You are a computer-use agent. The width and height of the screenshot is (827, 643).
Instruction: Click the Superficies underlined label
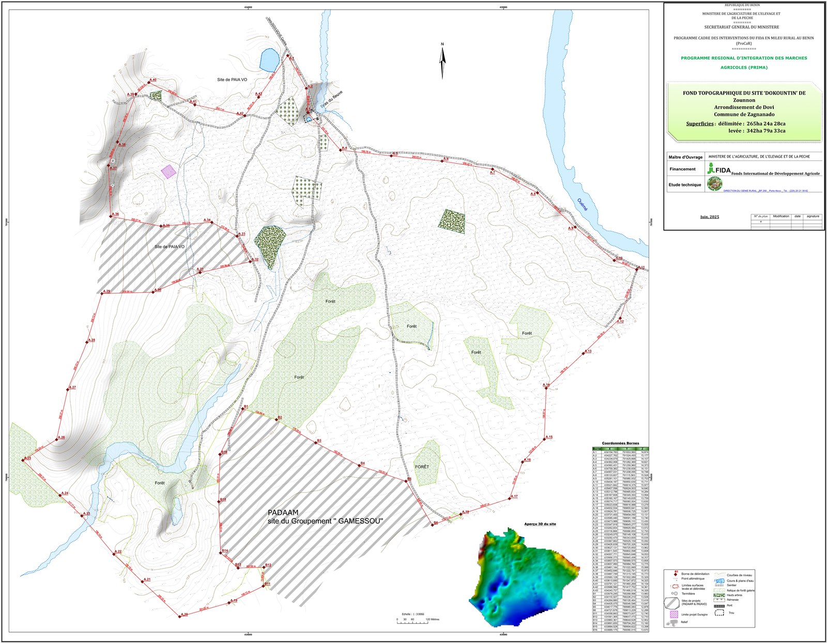click(x=700, y=123)
